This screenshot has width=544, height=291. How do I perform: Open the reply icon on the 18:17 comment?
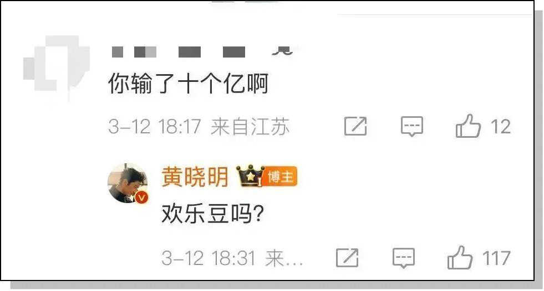click(x=412, y=126)
